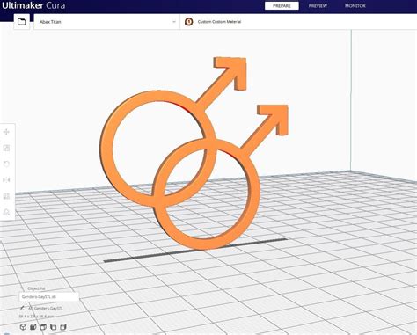The height and width of the screenshot is (335, 417).
Task: Switch to the left side view icon
Action: pyautogui.click(x=54, y=327)
